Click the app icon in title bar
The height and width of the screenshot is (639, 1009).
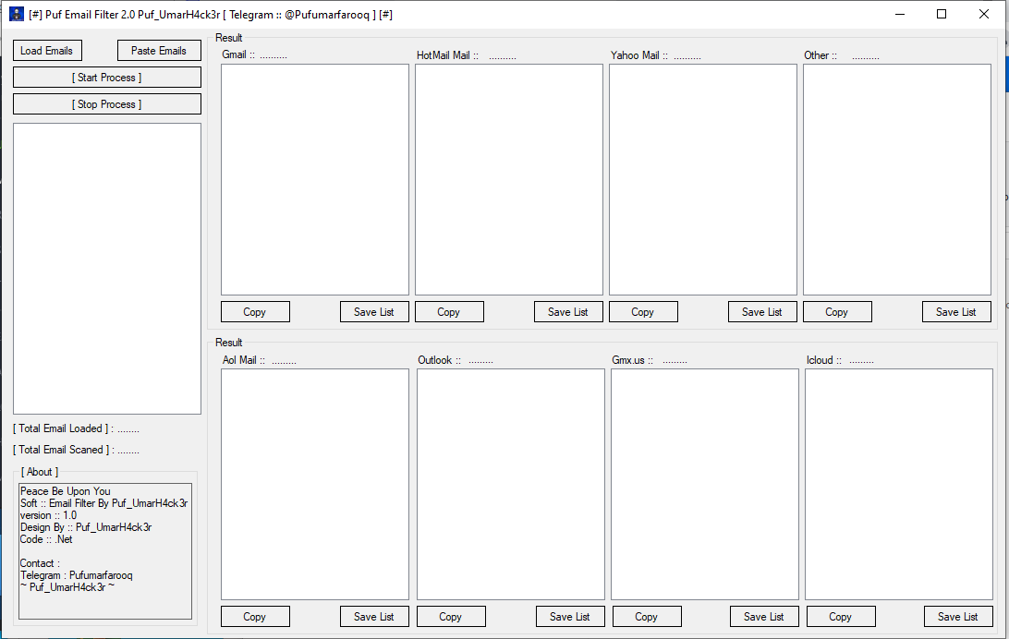point(17,15)
